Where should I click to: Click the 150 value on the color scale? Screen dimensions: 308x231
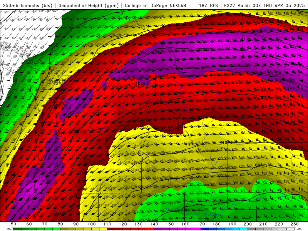pyautogui.click(x=170, y=224)
